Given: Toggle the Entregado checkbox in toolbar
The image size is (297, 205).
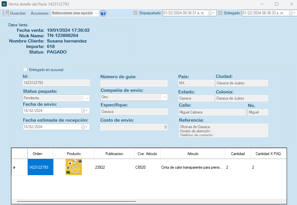Looking at the screenshot, I should pos(220,13).
